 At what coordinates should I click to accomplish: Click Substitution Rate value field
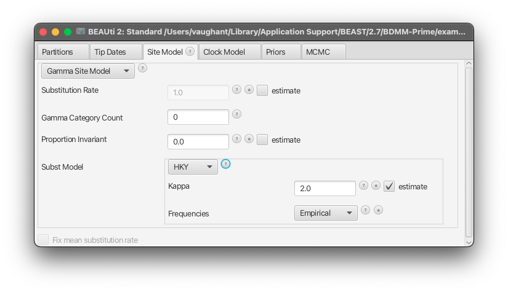pyautogui.click(x=198, y=92)
